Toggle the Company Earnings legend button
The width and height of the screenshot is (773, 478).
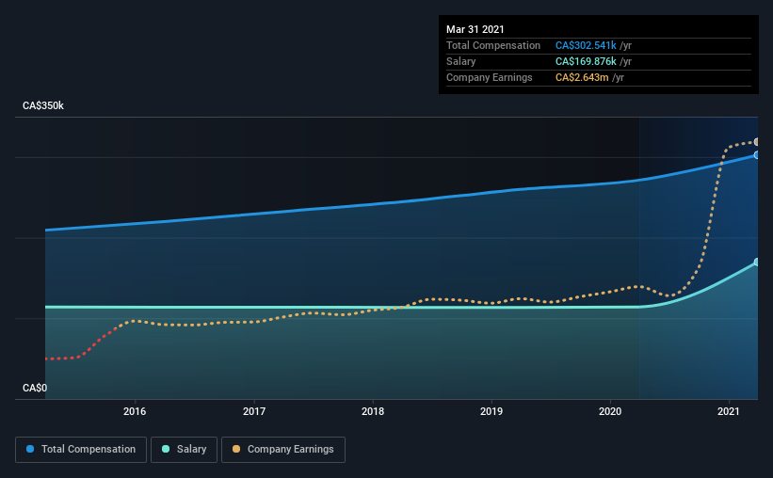(283, 450)
